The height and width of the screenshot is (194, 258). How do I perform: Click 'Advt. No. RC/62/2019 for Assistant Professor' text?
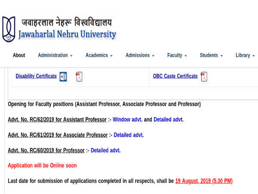(x=57, y=119)
